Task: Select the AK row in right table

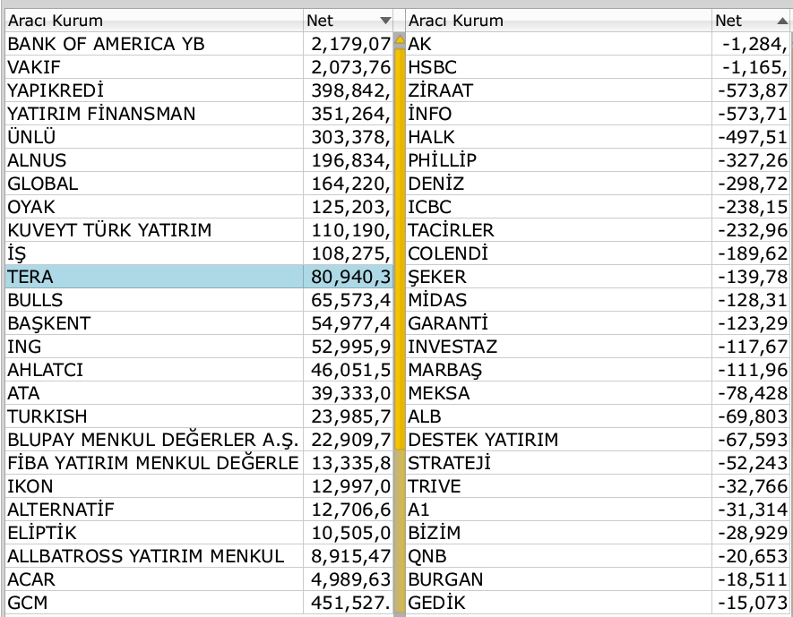Action: 599,44
